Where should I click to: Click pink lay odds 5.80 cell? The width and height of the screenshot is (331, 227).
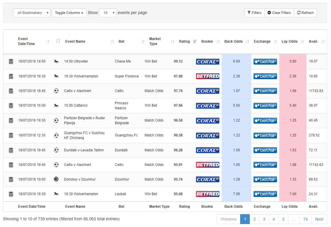[x=292, y=61]
